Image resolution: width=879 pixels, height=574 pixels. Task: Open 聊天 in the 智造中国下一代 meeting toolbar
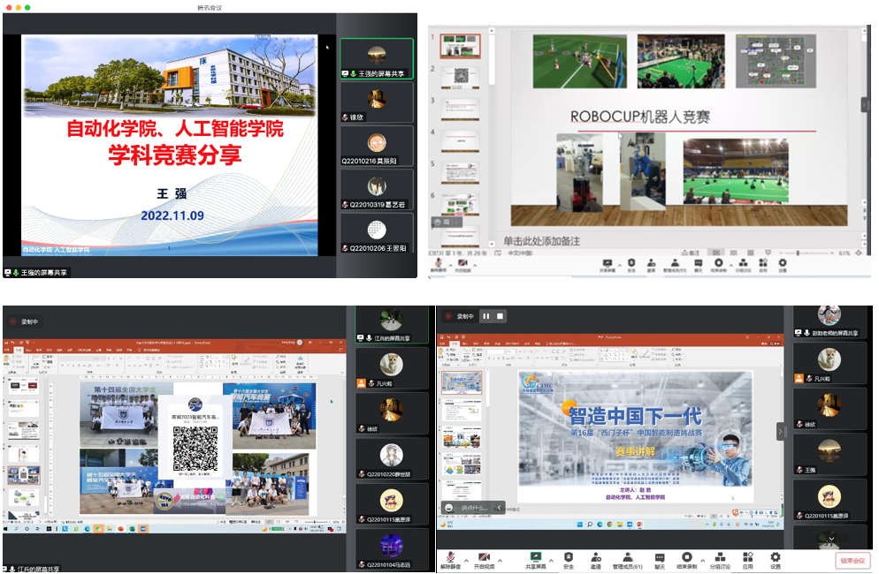click(x=660, y=561)
